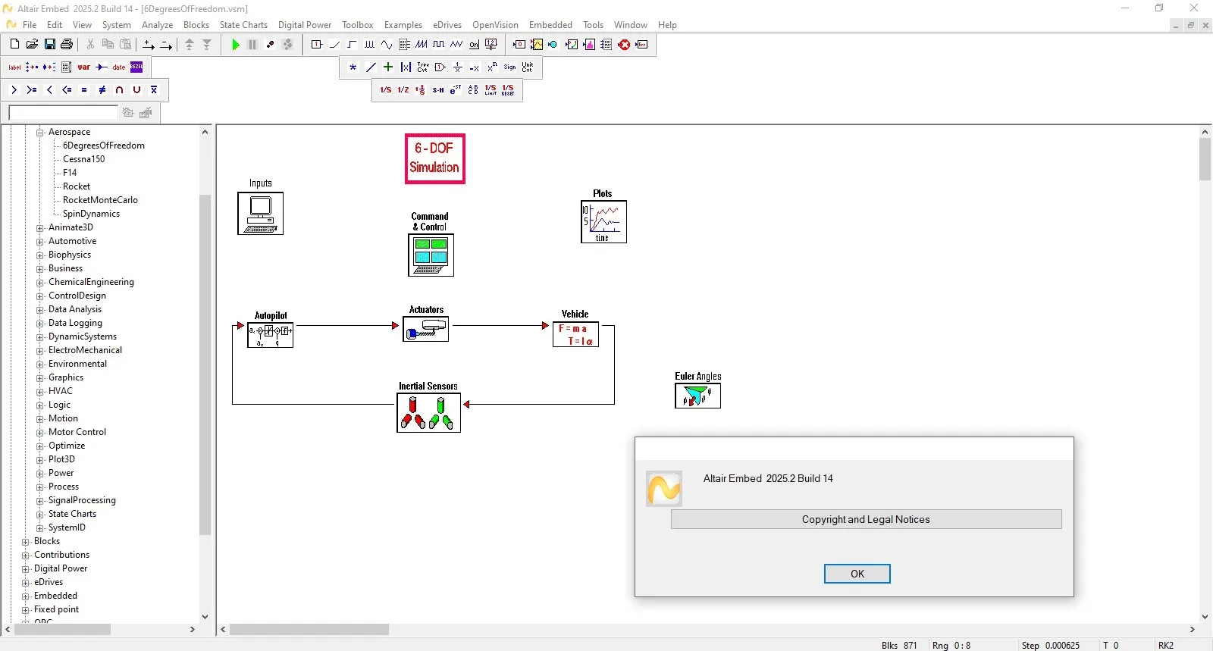This screenshot has height=651, width=1213.
Task: Open the File menu
Action: pyautogui.click(x=30, y=25)
